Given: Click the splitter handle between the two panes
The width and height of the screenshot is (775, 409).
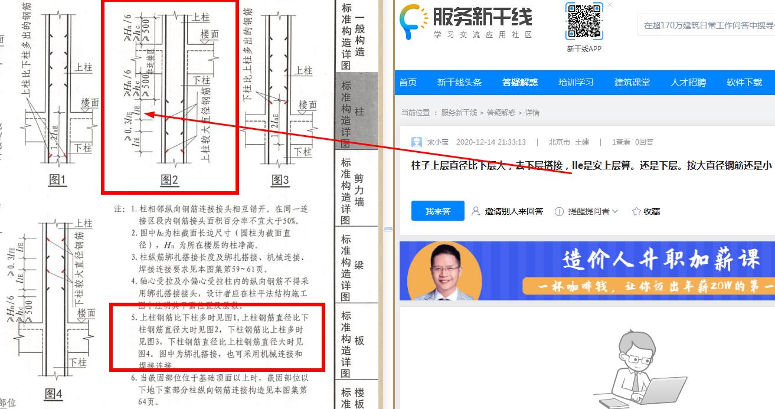Looking at the screenshot, I should pos(388,229).
